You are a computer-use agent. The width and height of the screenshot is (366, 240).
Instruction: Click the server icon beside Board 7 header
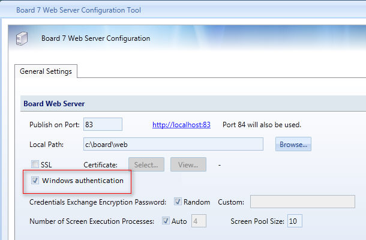22,39
